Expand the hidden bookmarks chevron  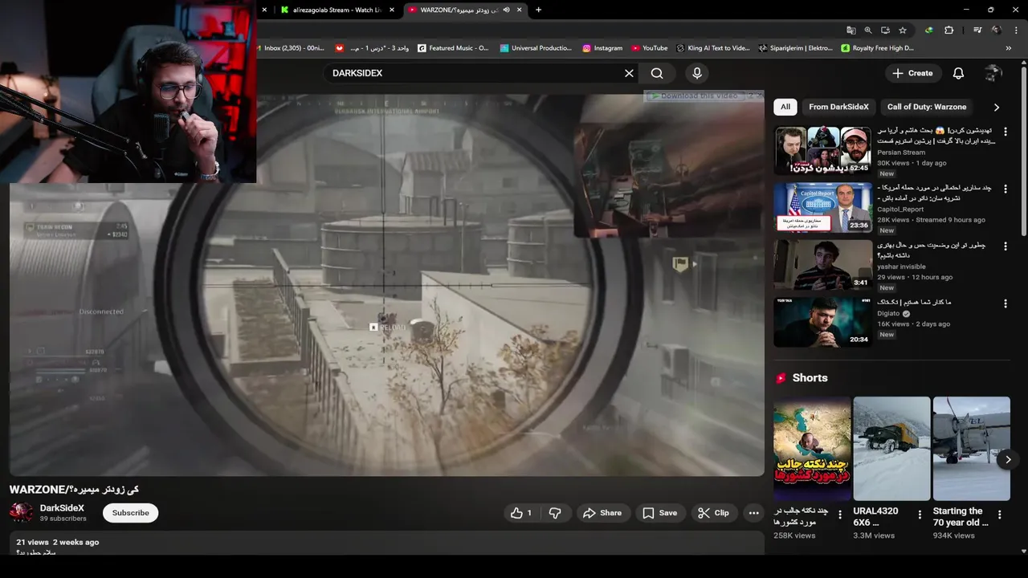tap(1009, 48)
